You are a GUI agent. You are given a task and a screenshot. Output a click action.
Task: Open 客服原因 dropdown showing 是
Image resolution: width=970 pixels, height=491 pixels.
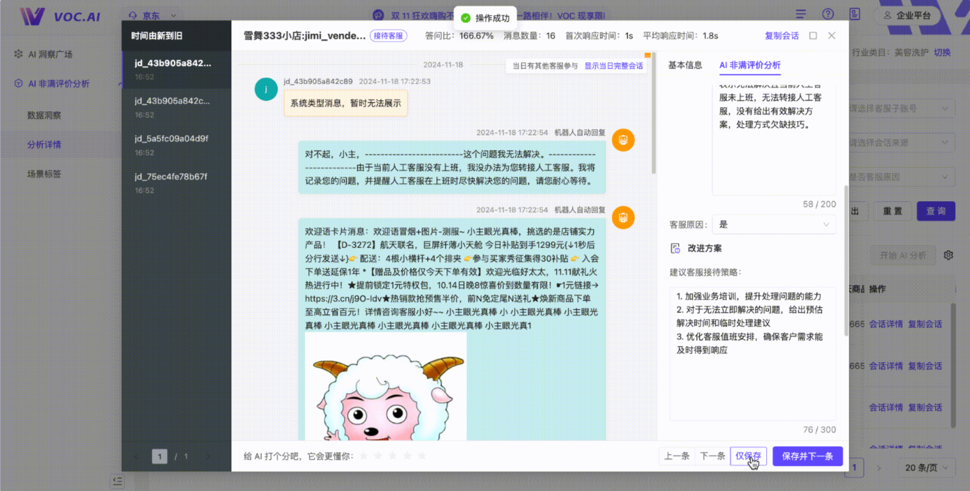tap(774, 224)
